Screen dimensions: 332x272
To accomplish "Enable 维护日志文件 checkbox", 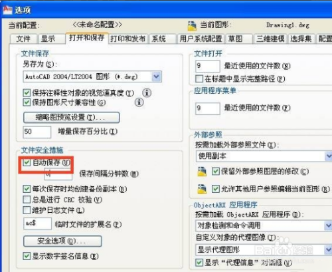I will [27, 210].
